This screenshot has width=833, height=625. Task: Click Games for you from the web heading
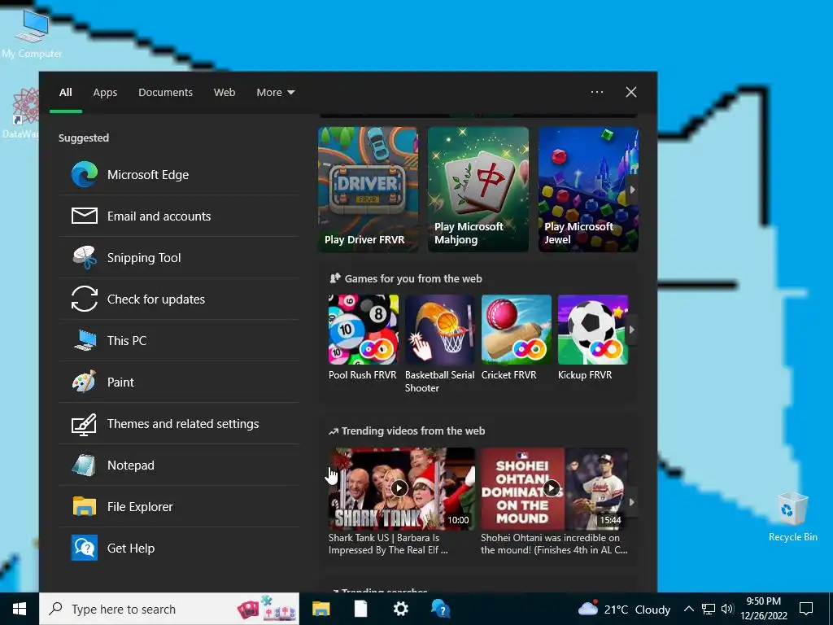(412, 278)
